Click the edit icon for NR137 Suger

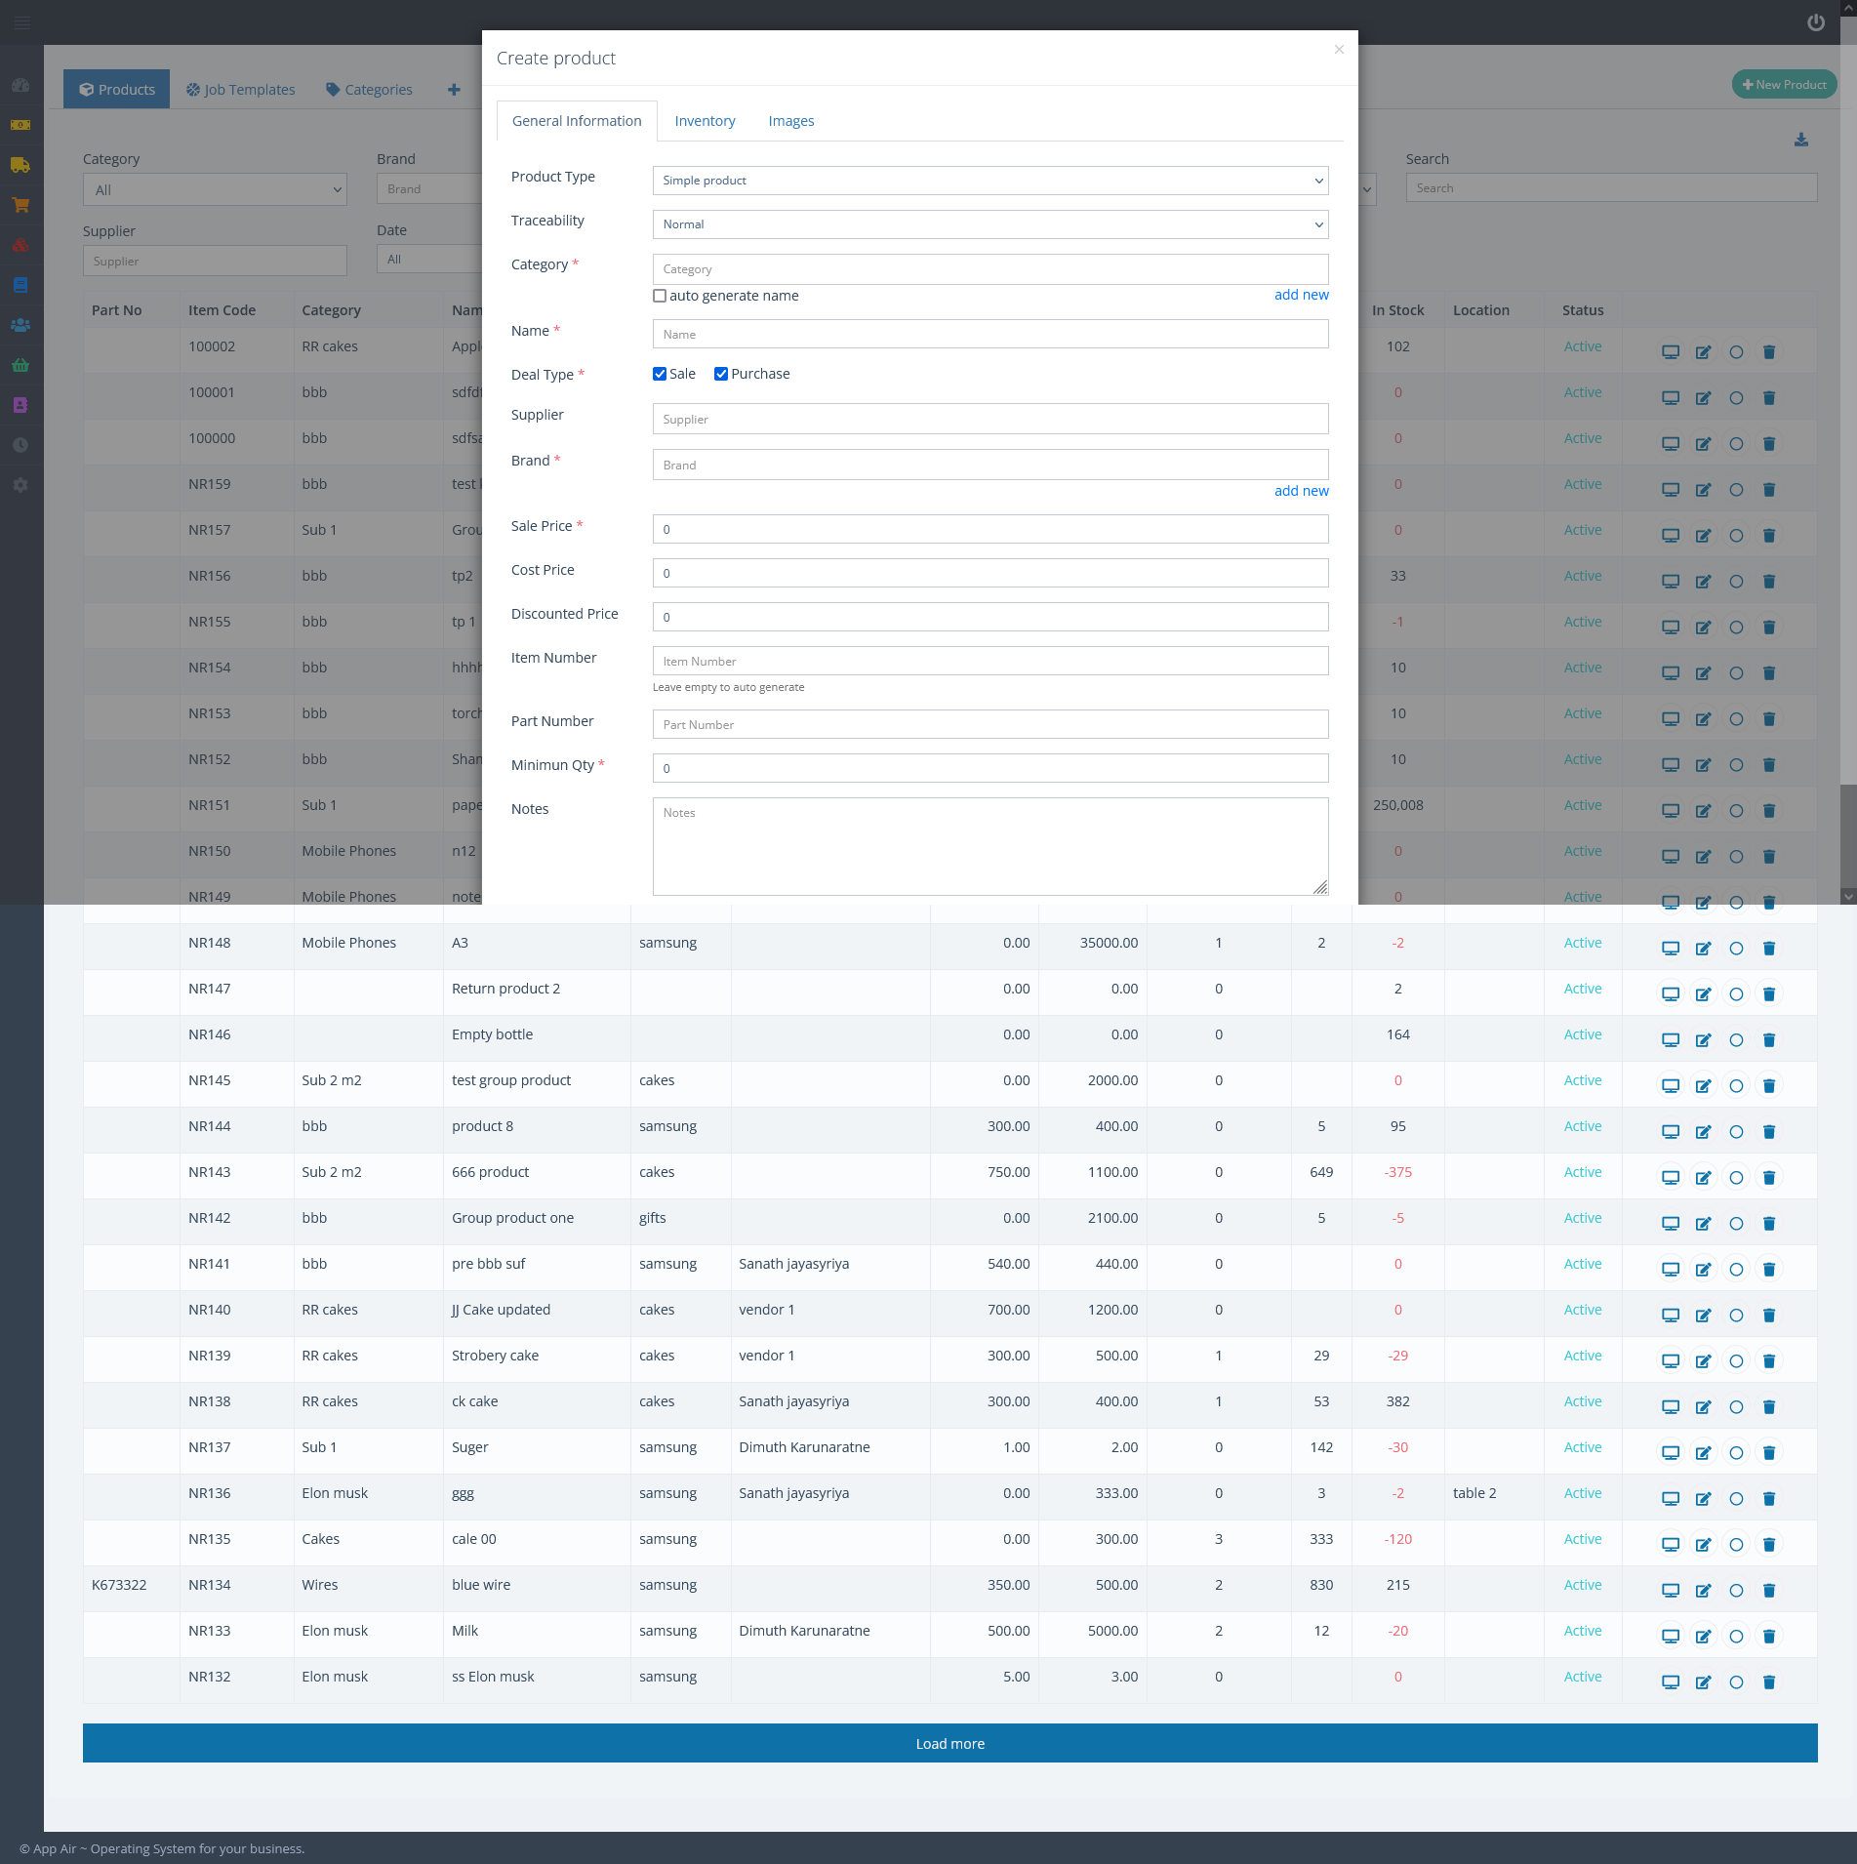click(1703, 1452)
